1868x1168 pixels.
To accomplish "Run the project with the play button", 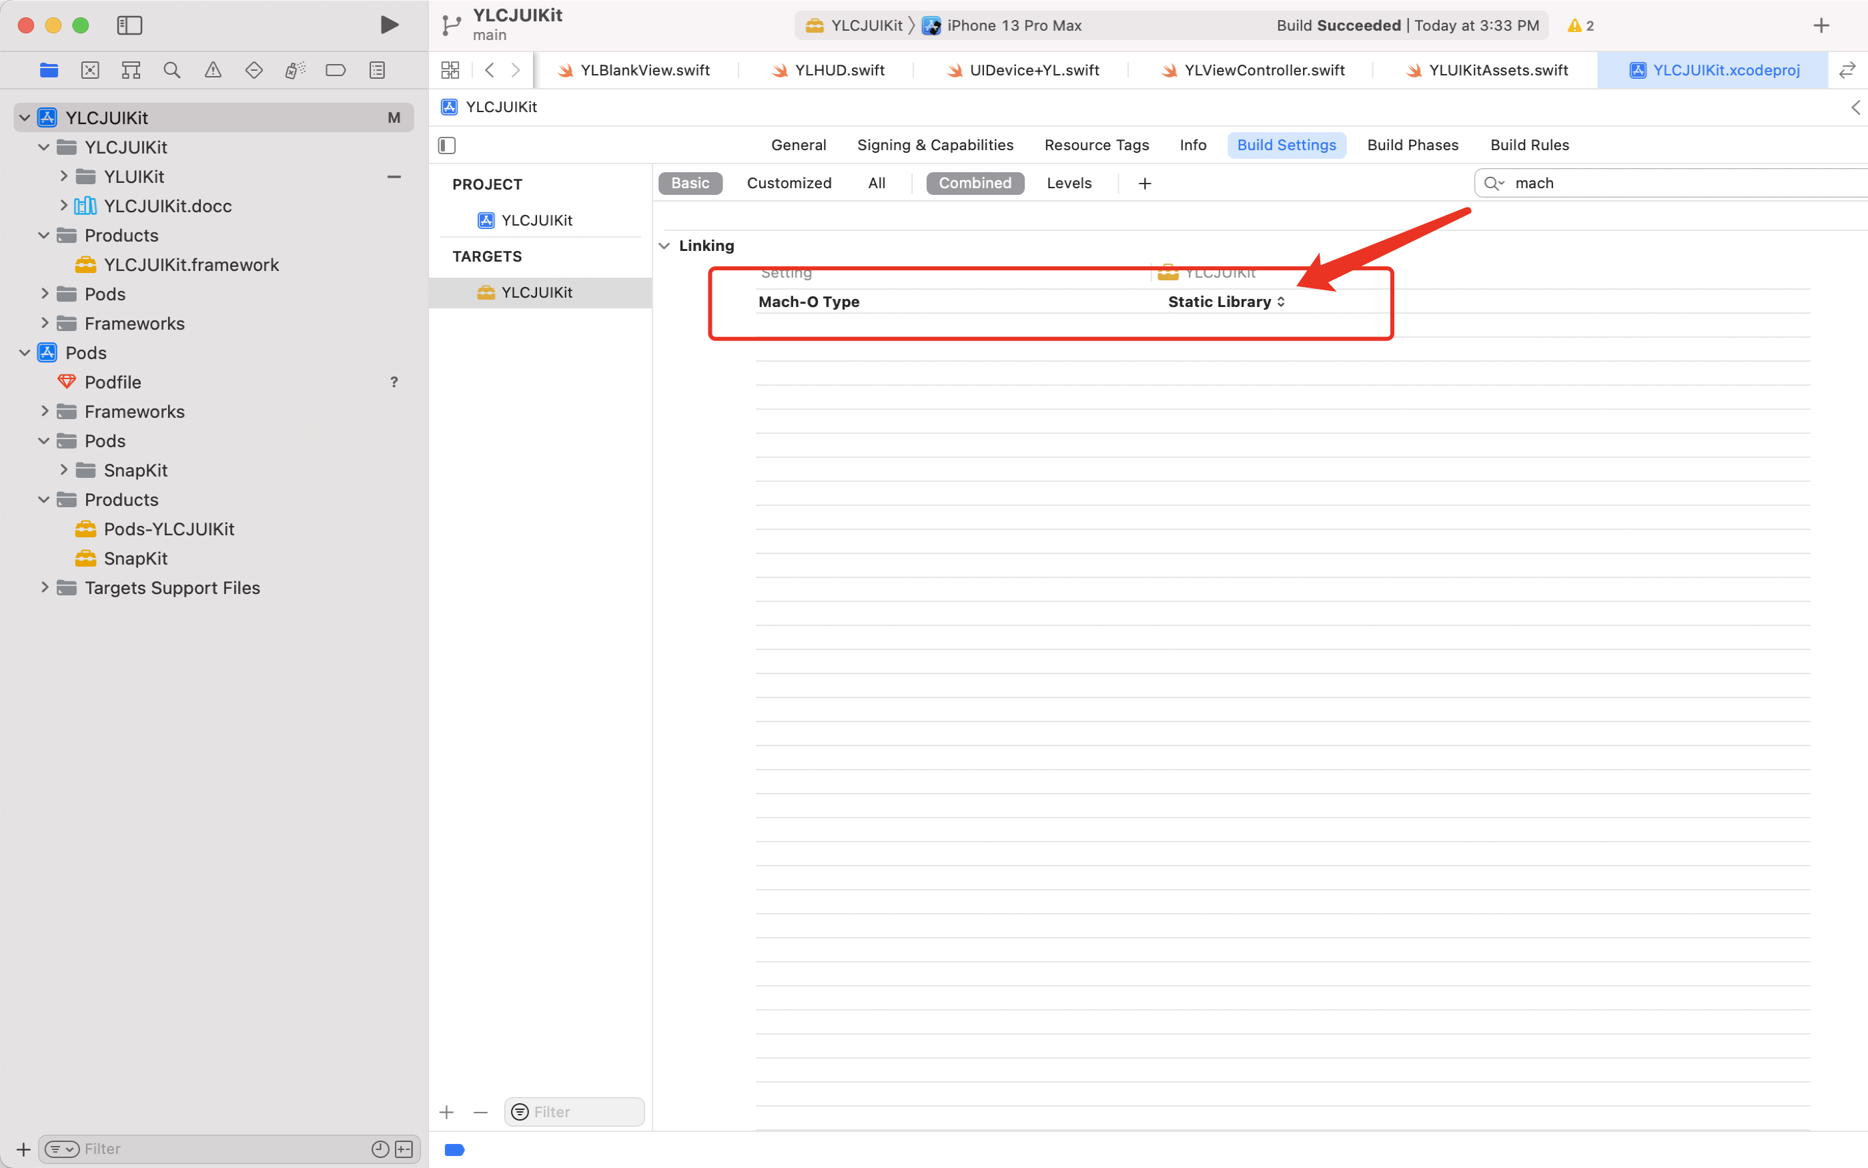I will (389, 25).
